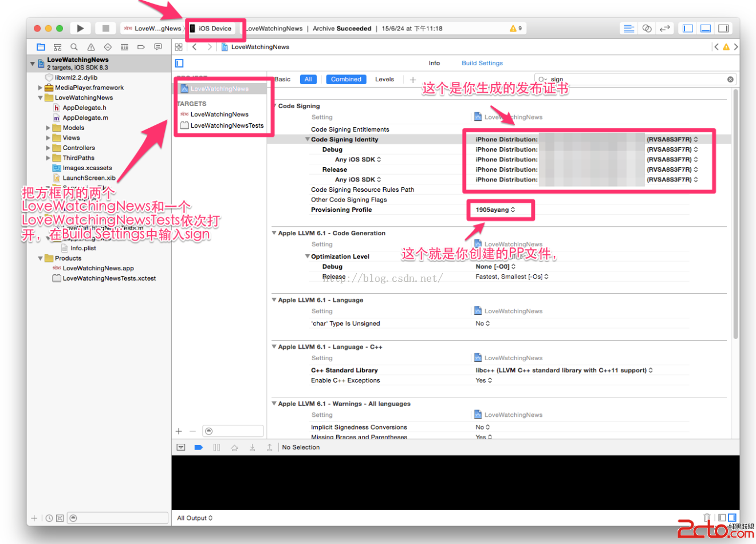Clear the sign search field
This screenshot has width=756, height=544.
[x=730, y=80]
